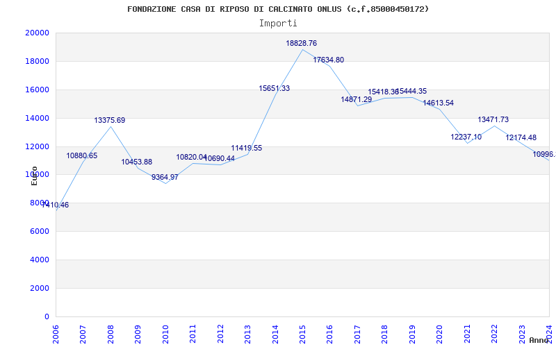Click x-axis year 2014

click(275, 335)
